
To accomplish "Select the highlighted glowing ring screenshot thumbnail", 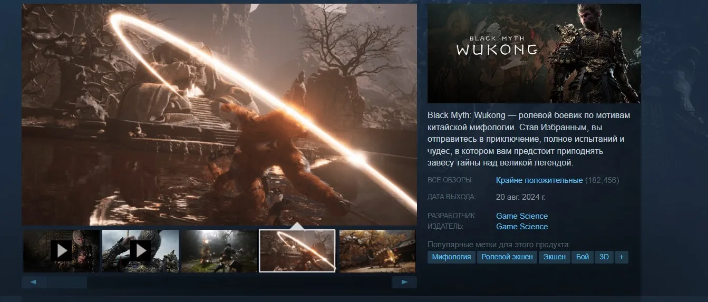I will tap(297, 251).
